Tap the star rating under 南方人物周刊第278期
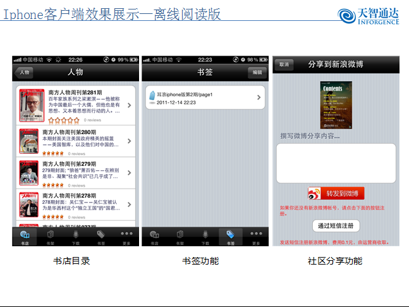Screen dimensions: 409x307 53,217
